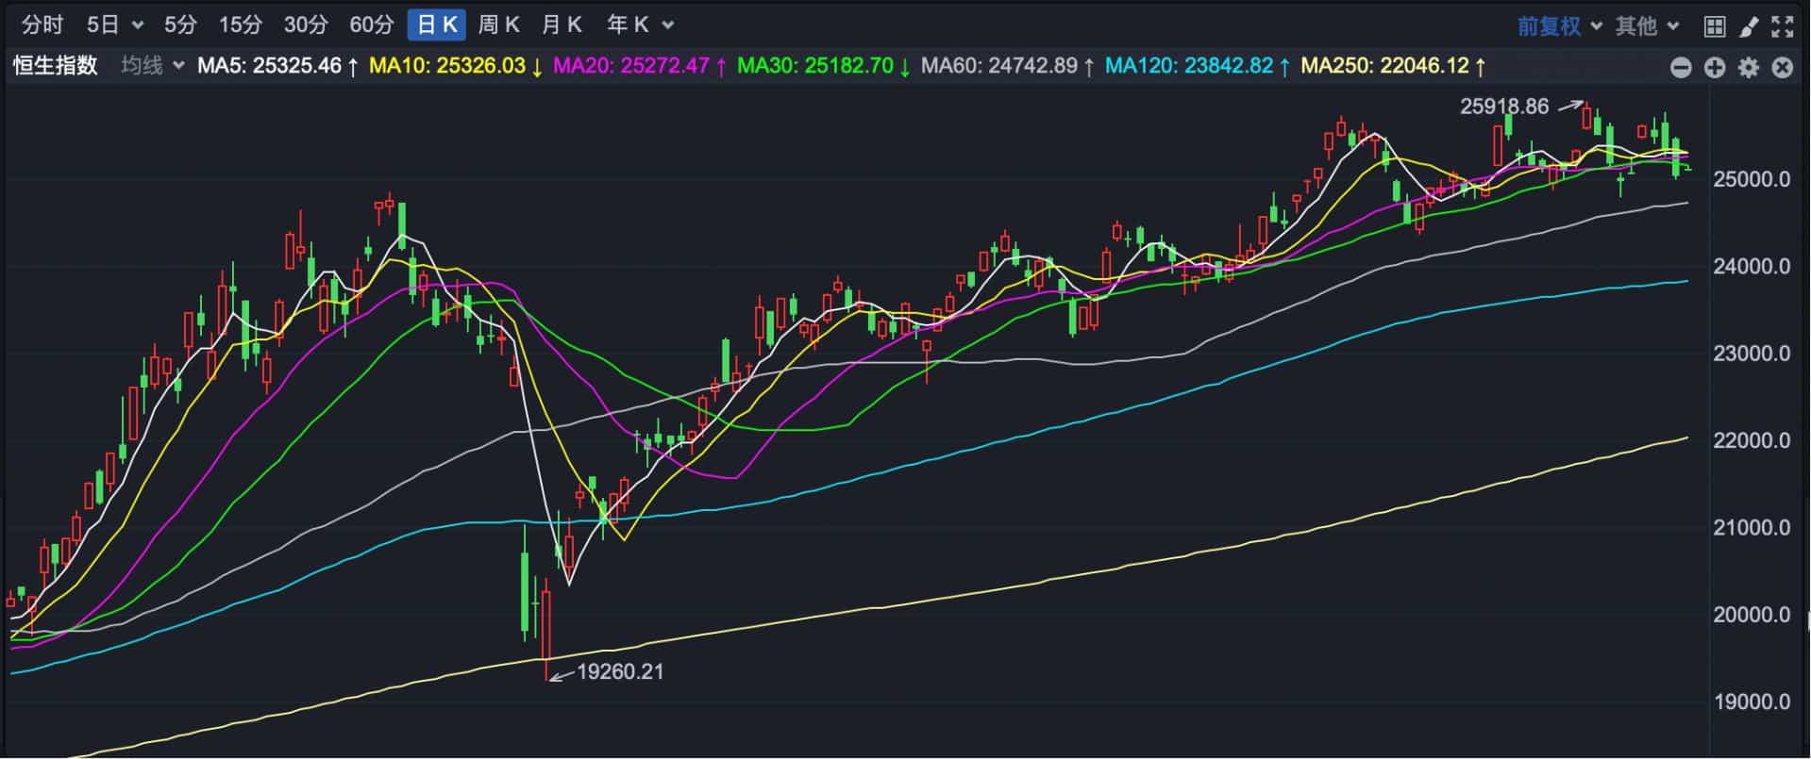Zoom out chart with minus icon
Screen dimensions: 1811x759
tap(1681, 67)
